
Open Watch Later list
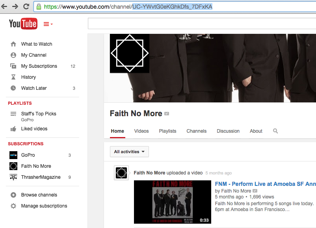point(34,88)
